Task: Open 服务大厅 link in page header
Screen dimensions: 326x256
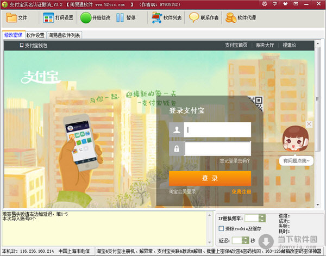Action: pos(265,45)
